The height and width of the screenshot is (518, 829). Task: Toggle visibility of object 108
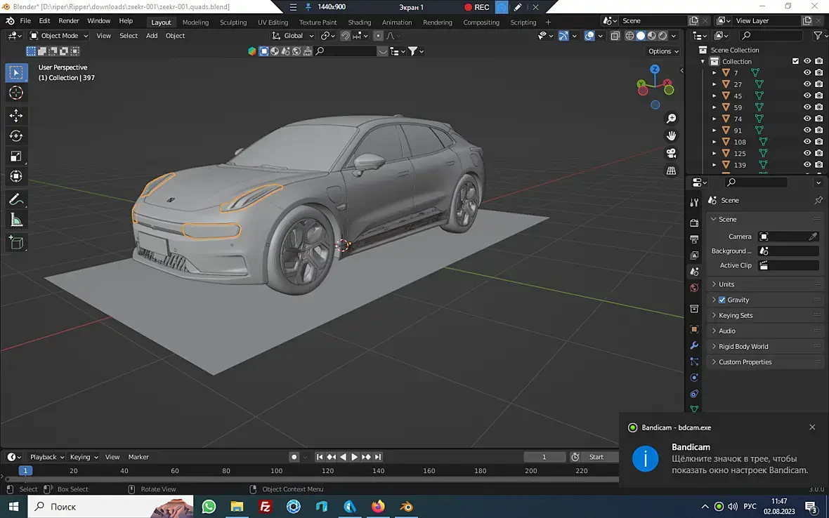click(x=807, y=142)
